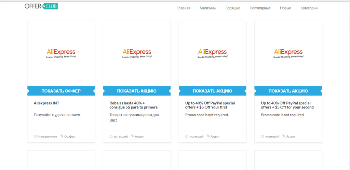Click the Неограничен validity label
This screenshot has width=350, height=170.
[48, 136]
